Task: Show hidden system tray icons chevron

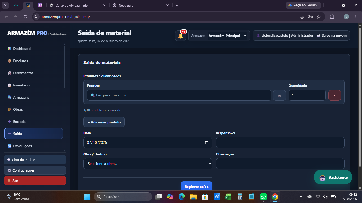Action: click(x=301, y=197)
